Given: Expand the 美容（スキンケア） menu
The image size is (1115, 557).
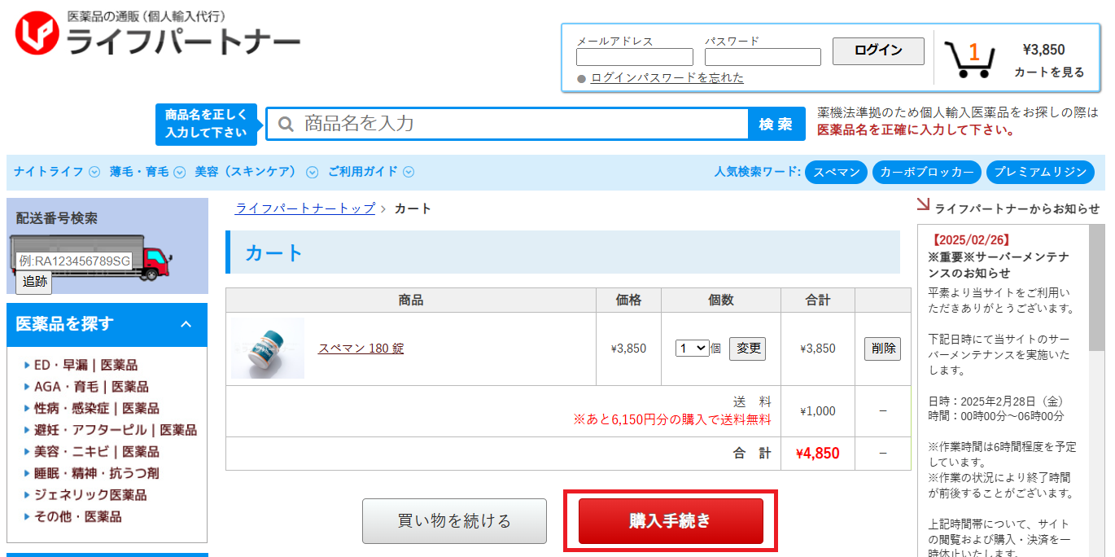Looking at the screenshot, I should pyautogui.click(x=256, y=172).
